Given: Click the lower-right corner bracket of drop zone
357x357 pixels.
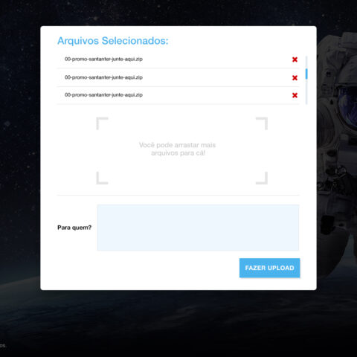Looking at the screenshot, I should coord(262,178).
